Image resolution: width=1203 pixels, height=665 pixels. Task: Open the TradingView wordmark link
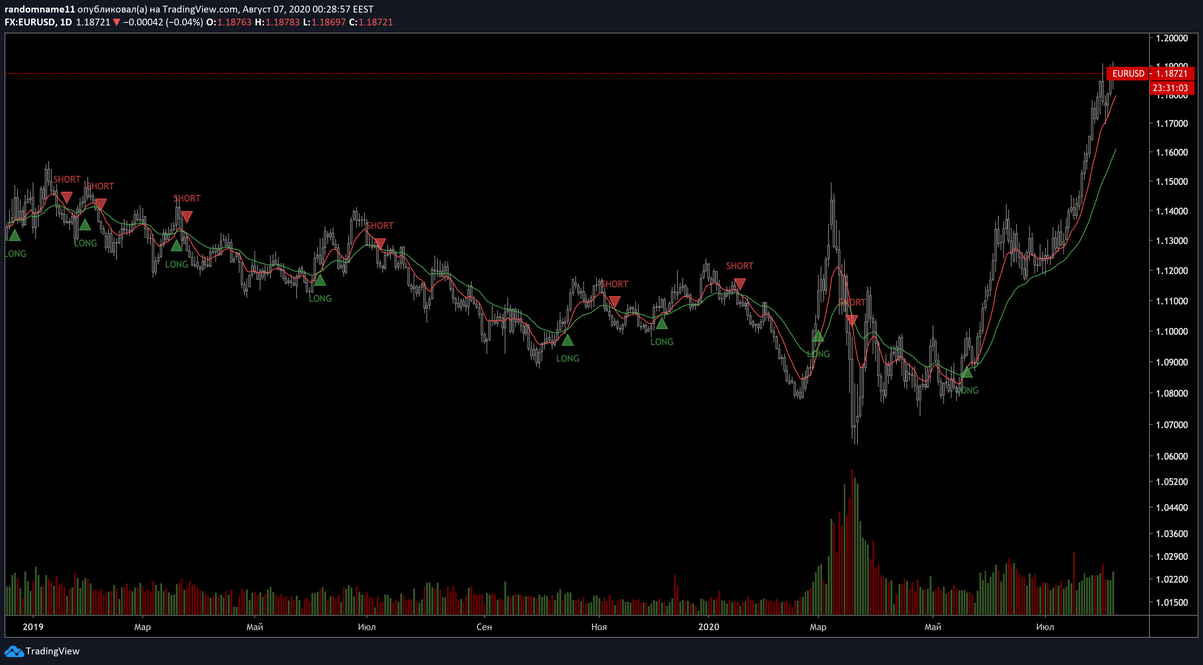click(52, 651)
